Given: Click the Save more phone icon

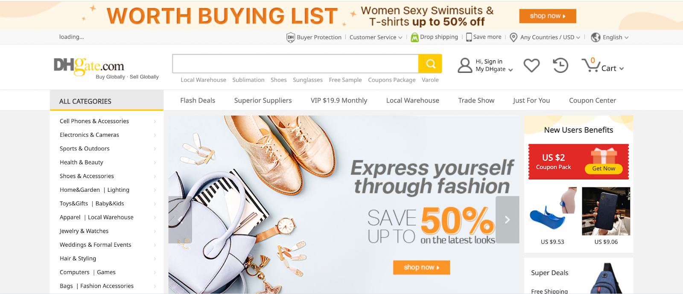Looking at the screenshot, I should coord(469,37).
